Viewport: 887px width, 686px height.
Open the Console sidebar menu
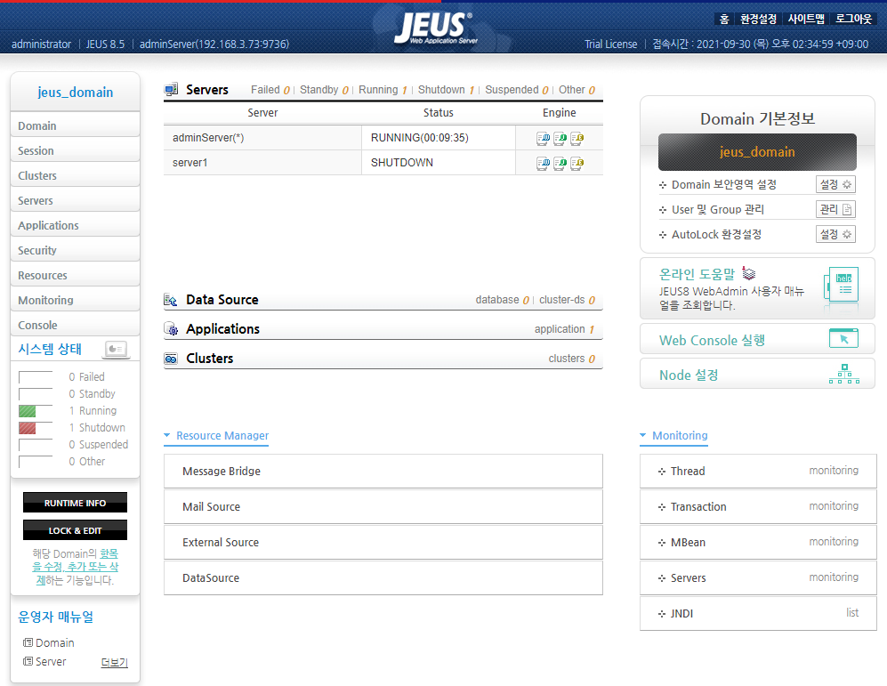pos(76,325)
